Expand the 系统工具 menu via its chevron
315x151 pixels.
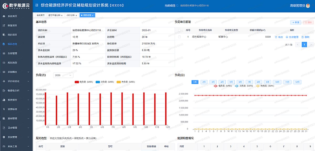coord(28,146)
